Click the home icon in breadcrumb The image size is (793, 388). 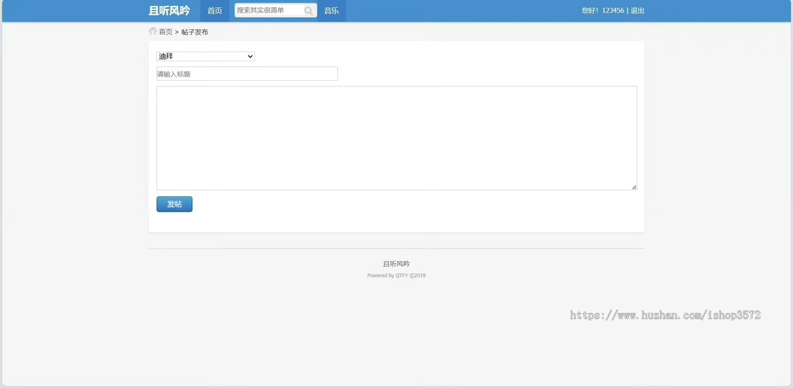point(153,31)
